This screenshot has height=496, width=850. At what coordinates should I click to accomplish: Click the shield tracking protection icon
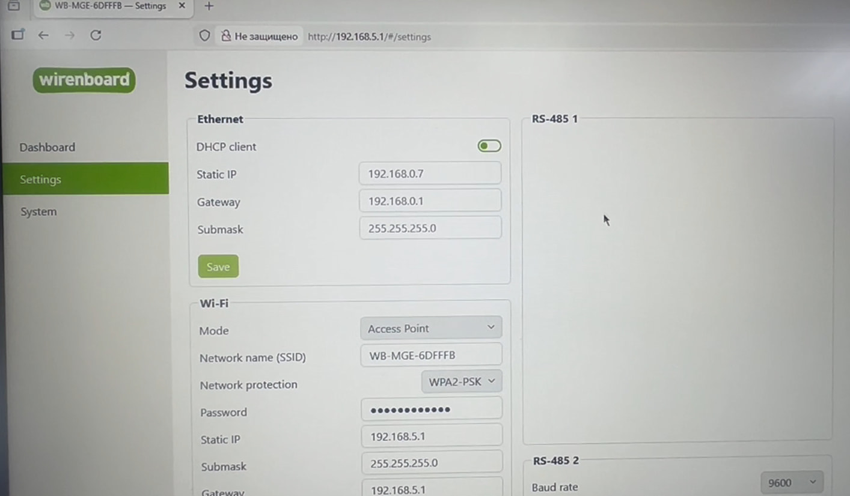204,36
